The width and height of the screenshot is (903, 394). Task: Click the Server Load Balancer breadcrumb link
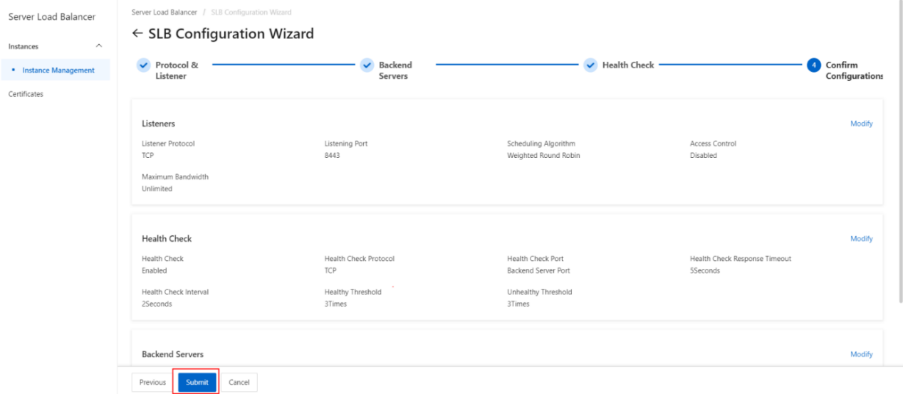tap(165, 12)
